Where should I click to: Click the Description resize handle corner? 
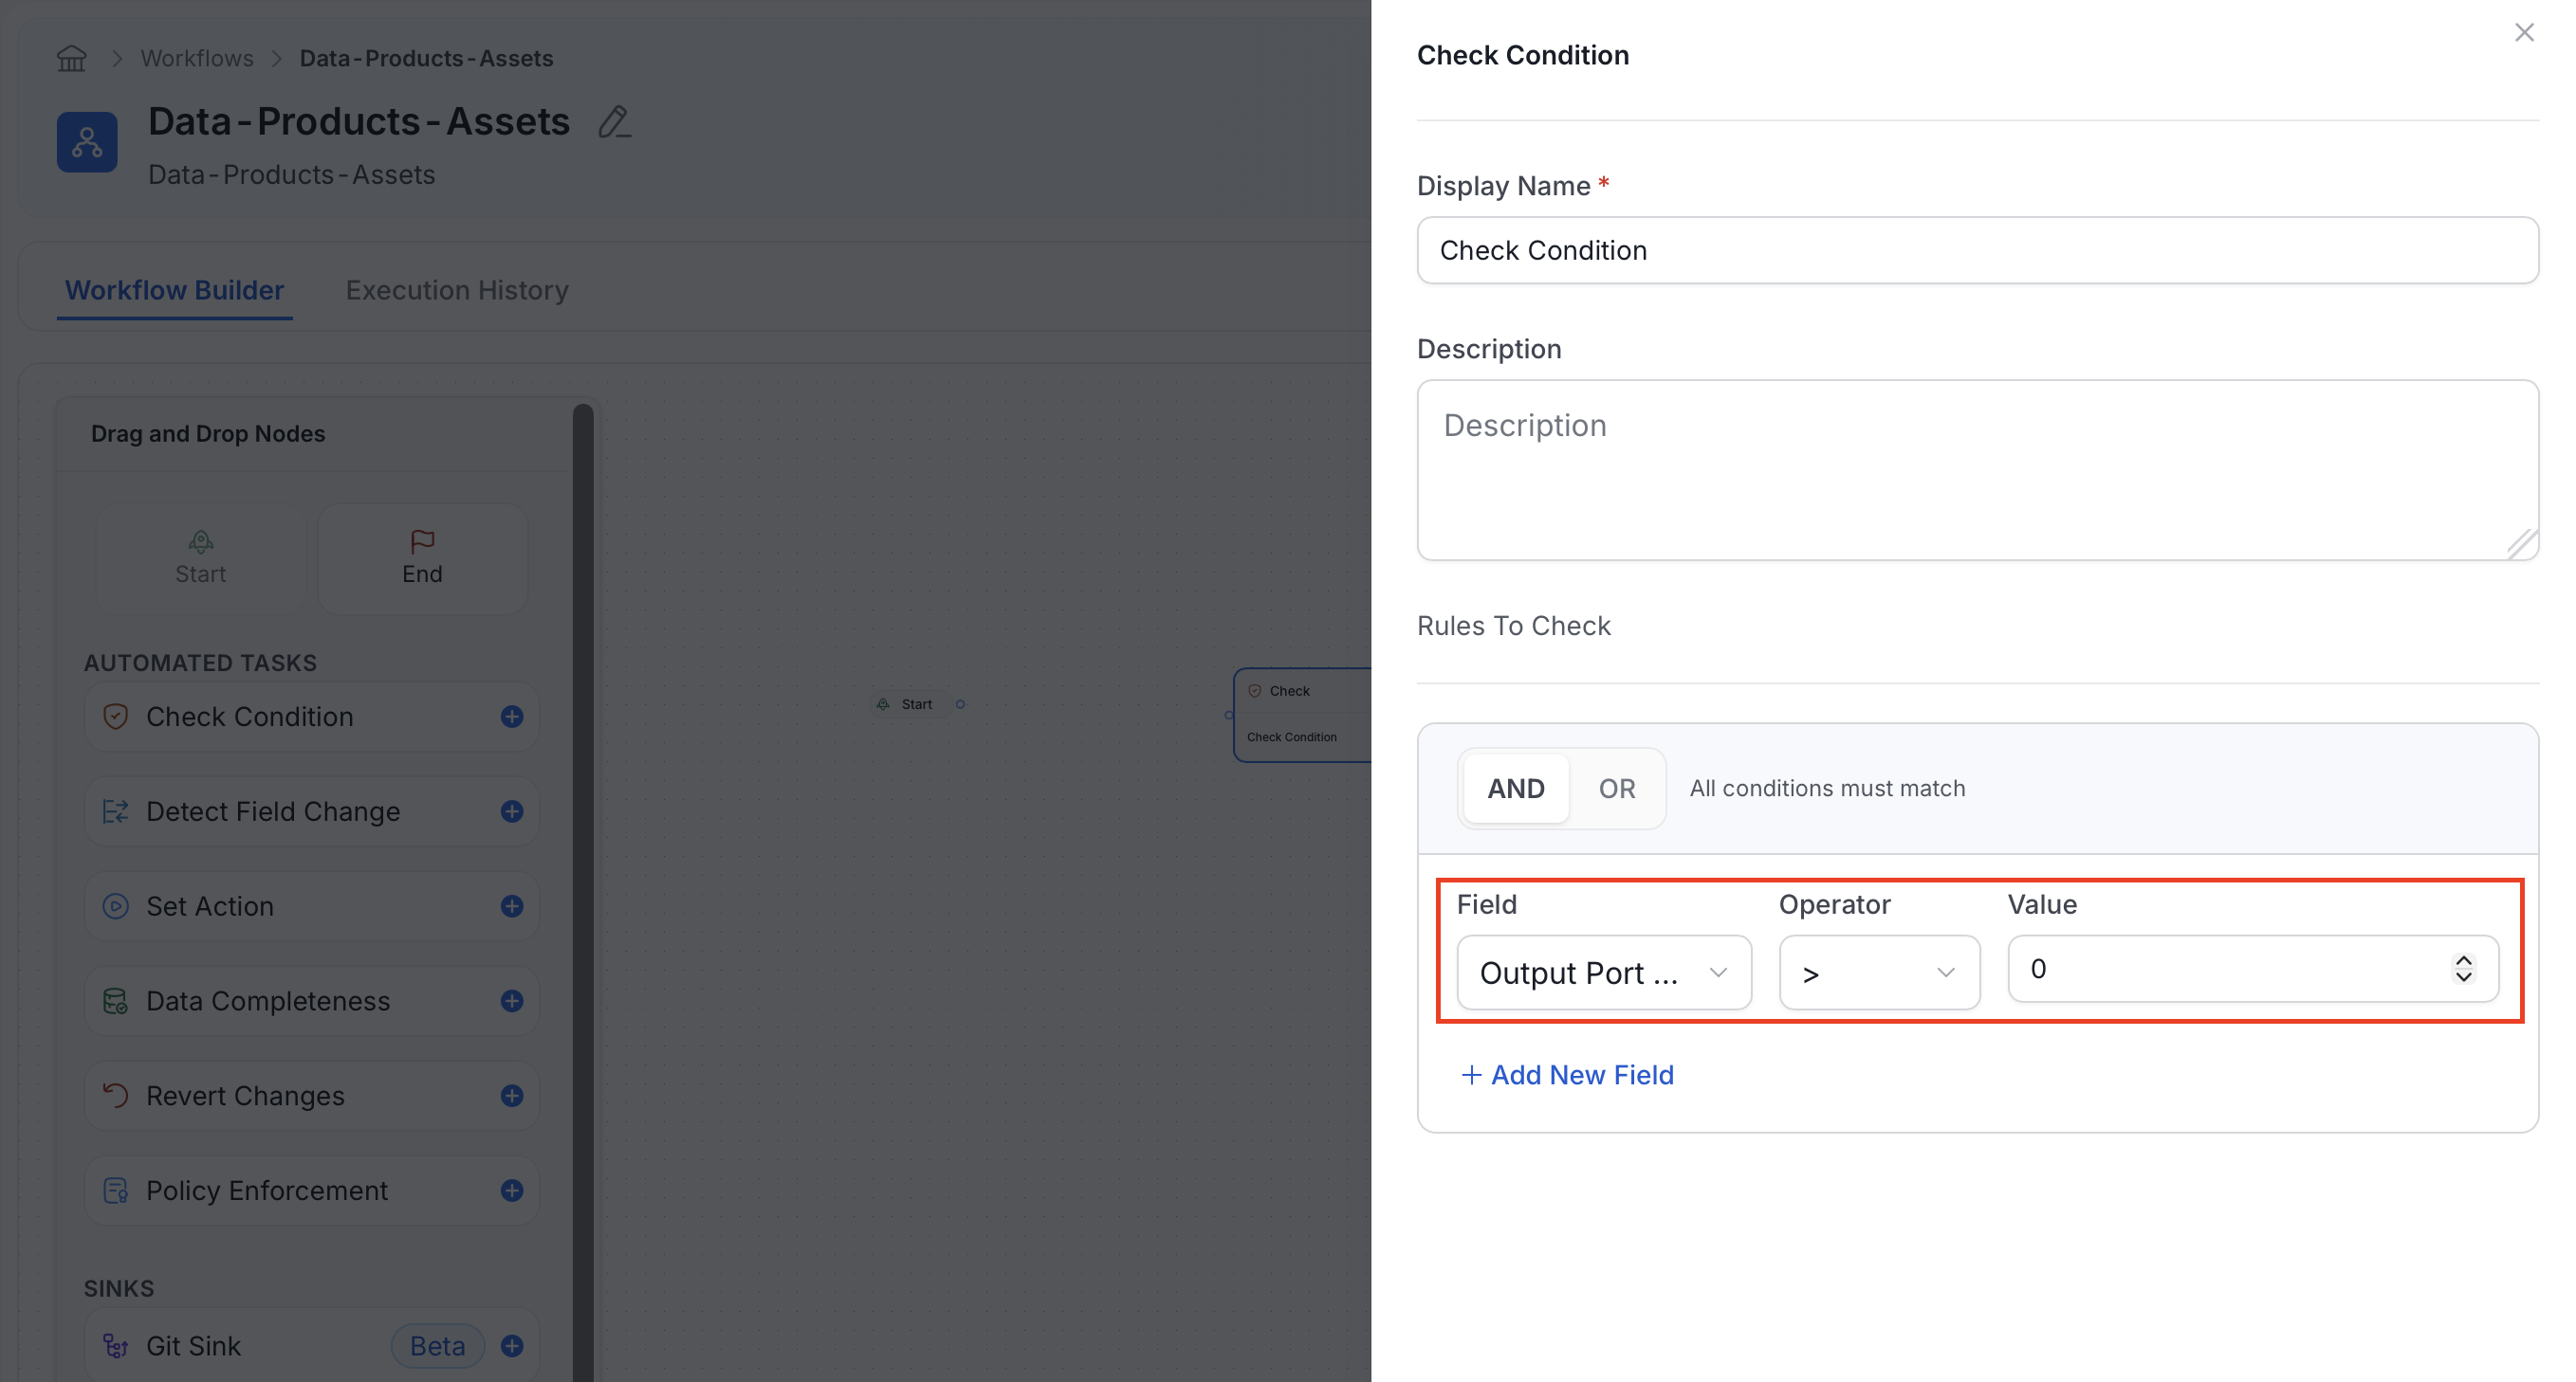[x=2521, y=544]
